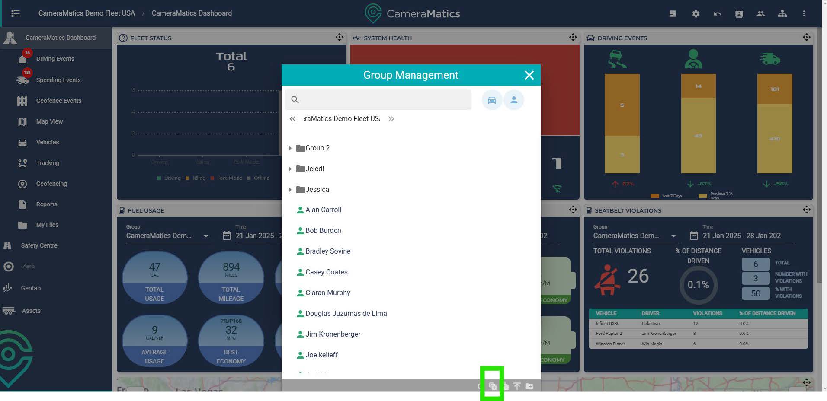Open the Driving Events bell icon
827x401 pixels.
(x=22, y=59)
